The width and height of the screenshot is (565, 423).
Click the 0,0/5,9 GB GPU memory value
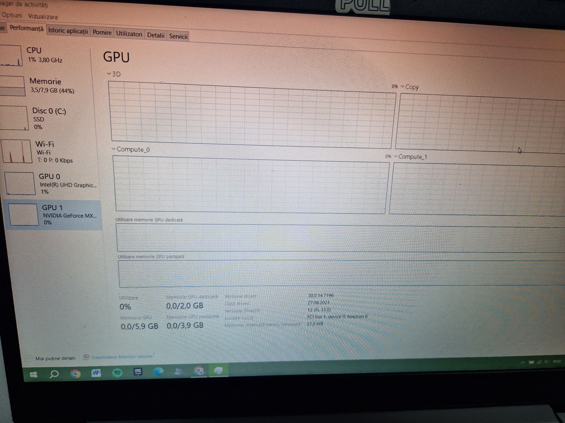pos(140,326)
